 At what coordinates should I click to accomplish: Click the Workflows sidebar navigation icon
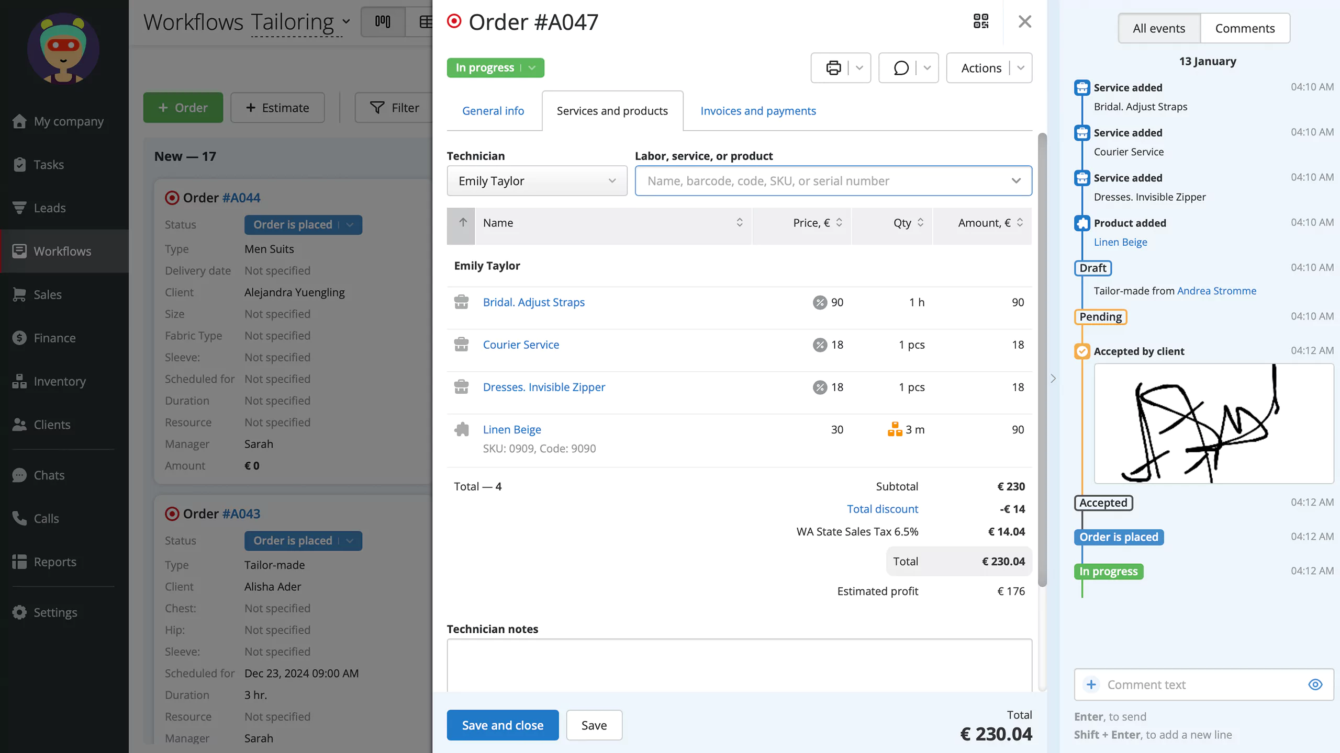coord(19,251)
